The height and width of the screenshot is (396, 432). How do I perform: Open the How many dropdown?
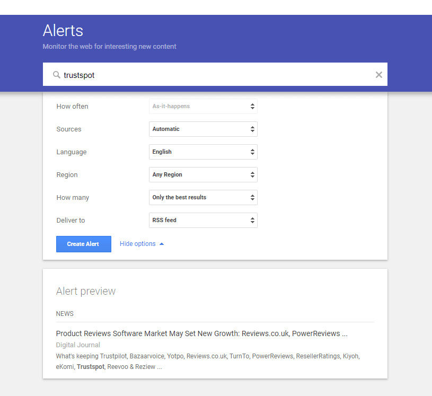(x=203, y=197)
